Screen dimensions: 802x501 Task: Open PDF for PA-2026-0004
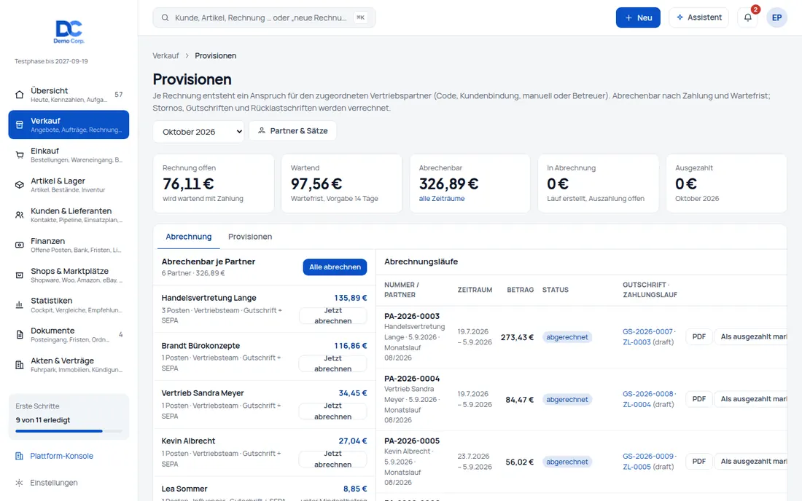coord(698,399)
